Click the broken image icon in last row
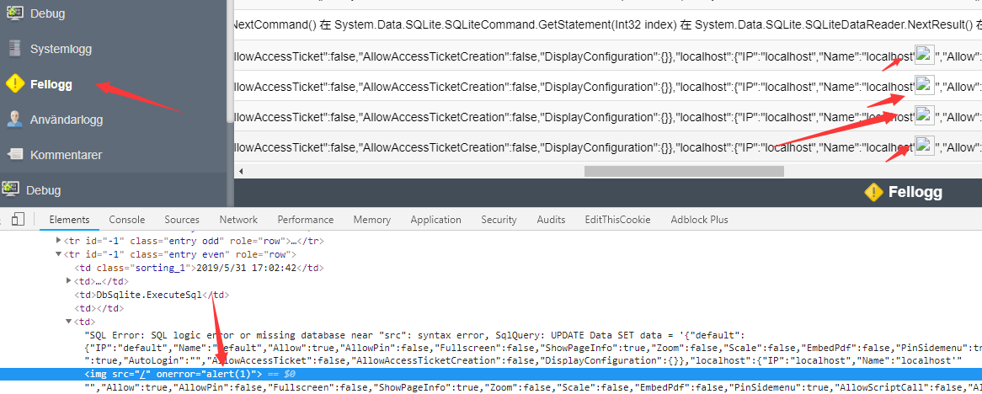Viewport: 982px width, 394px height. 925,146
